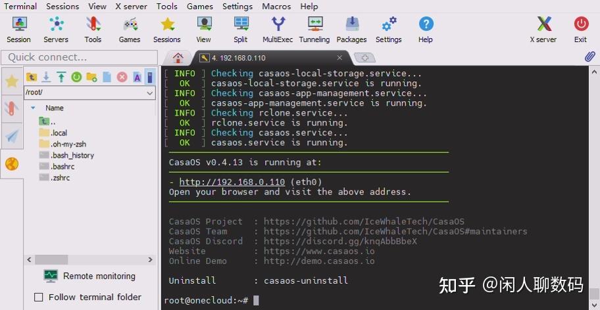Viewport: 600px width, 310px height.
Task: Refresh the SFTP folder with green icon
Action: click(76, 77)
